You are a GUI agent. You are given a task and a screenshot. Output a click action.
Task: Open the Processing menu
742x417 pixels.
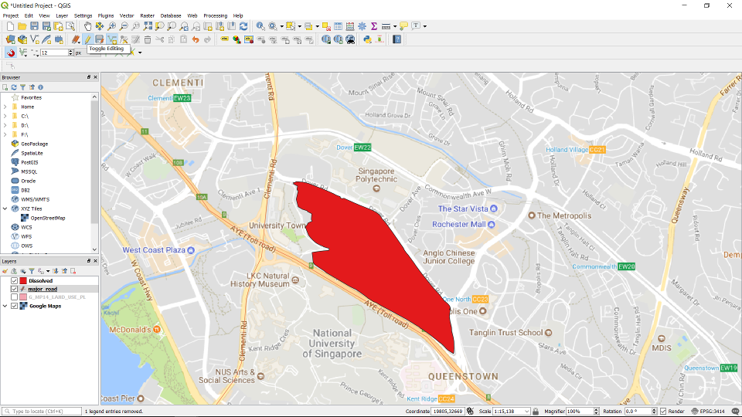coord(215,15)
